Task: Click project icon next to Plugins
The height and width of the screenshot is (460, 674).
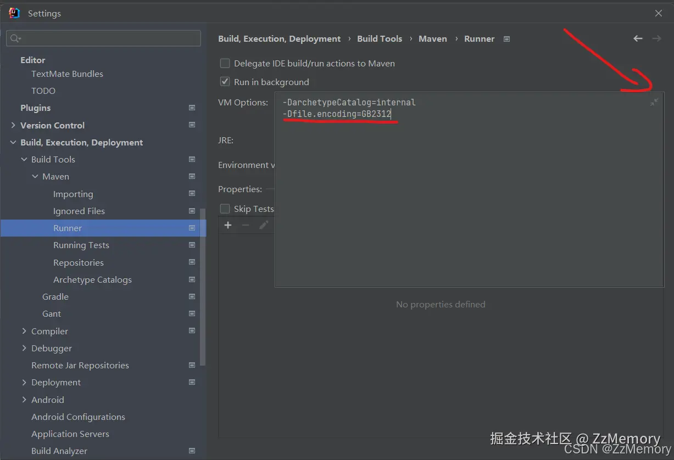Action: pyautogui.click(x=192, y=108)
